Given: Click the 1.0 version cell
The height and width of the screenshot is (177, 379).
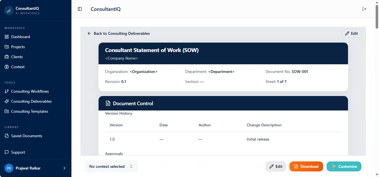Looking at the screenshot, I should click(112, 139).
